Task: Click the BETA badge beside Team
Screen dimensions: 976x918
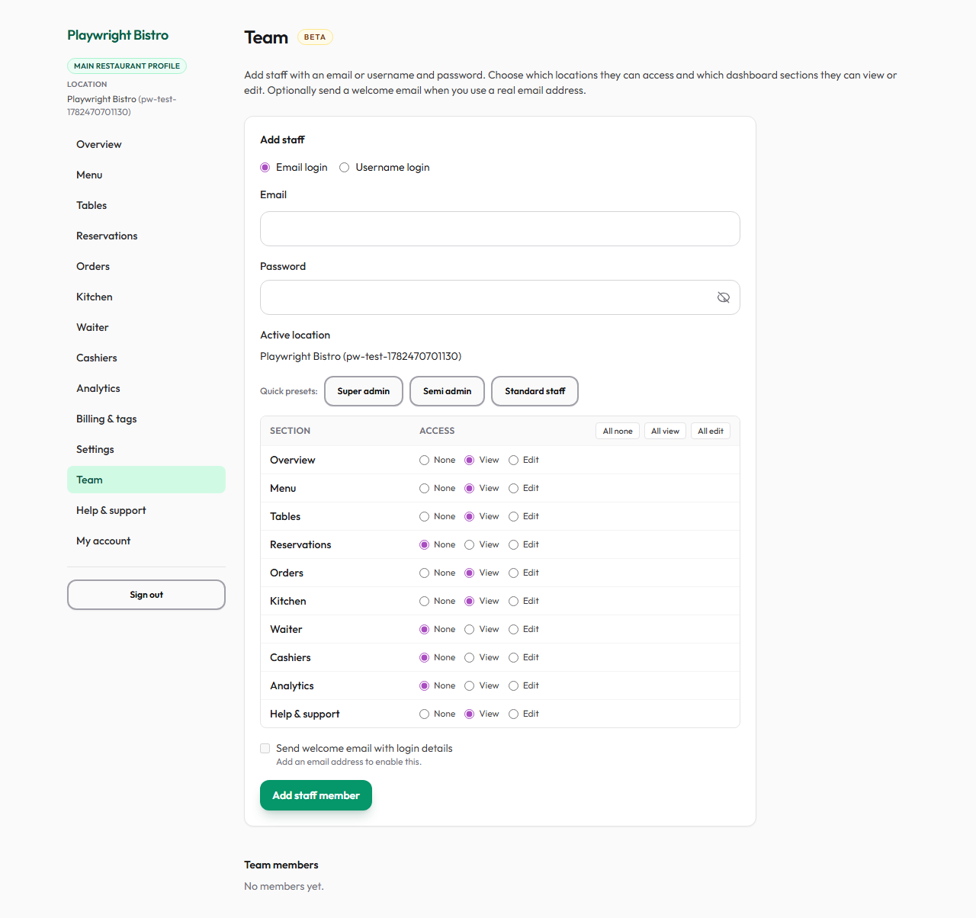Action: point(315,37)
